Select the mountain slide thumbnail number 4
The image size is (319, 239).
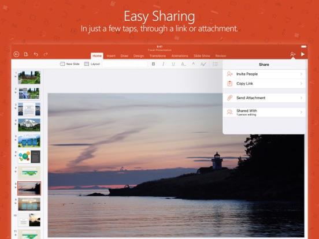29,125
